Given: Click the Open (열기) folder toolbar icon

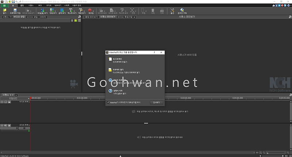Looking at the screenshot, I should (5, 11).
